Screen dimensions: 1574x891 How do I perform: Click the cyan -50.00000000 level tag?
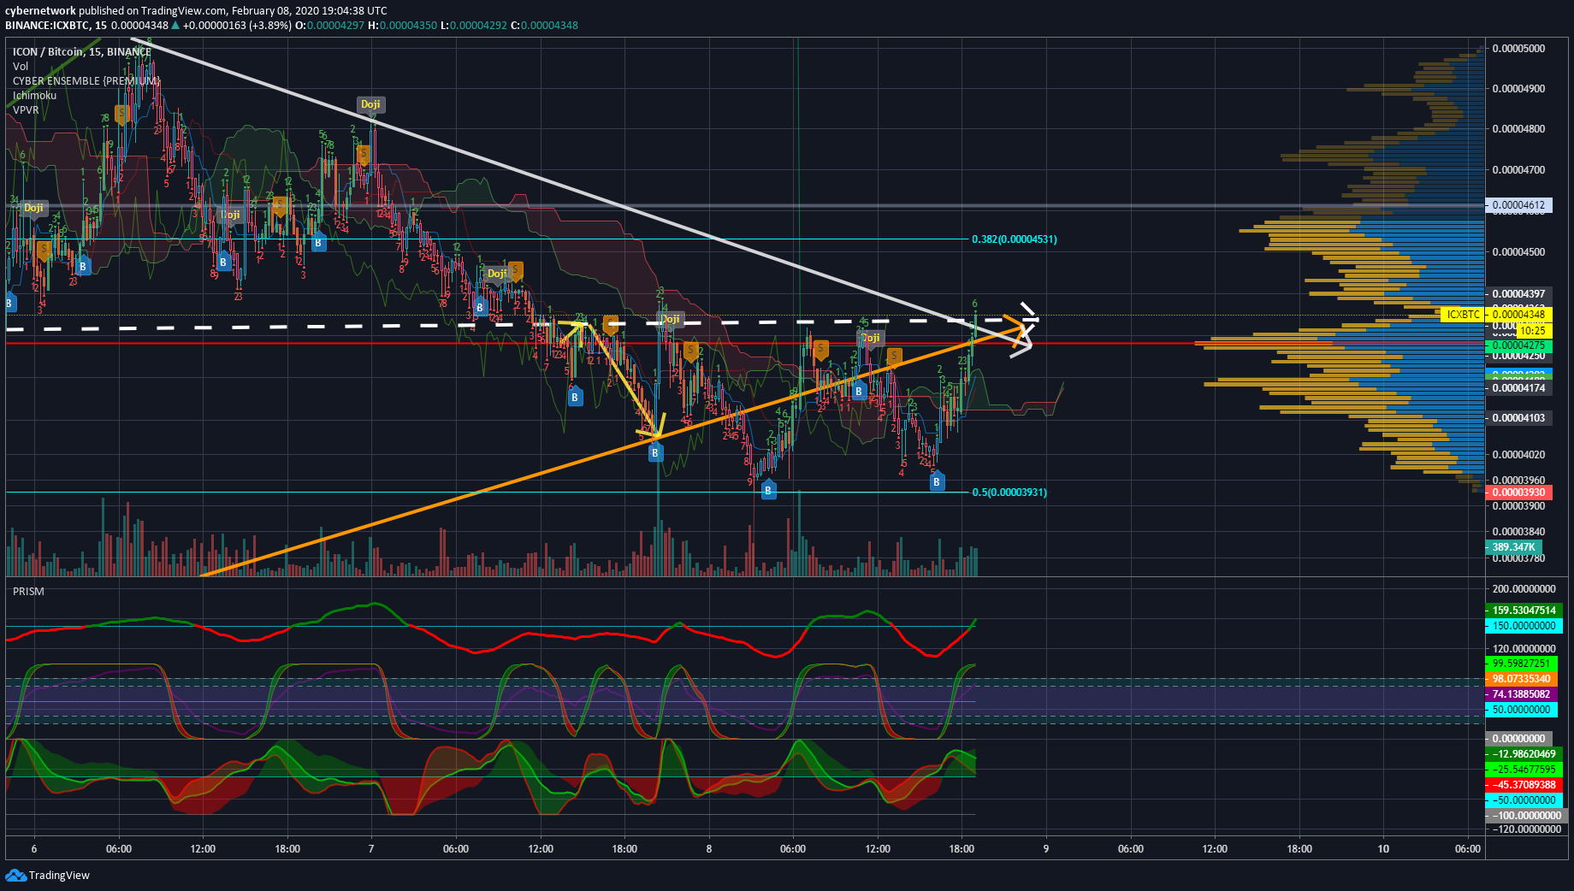coord(1524,800)
